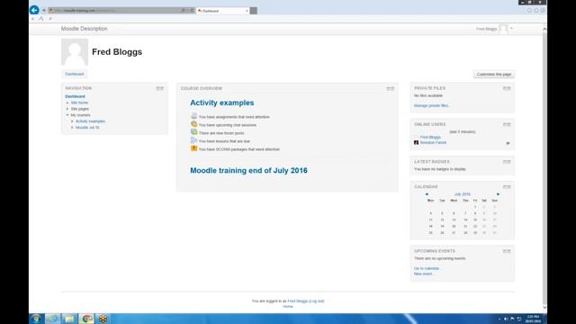Open the user menu dropdown arrow in header
Viewport: 576px width, 324px height.
coord(511,29)
